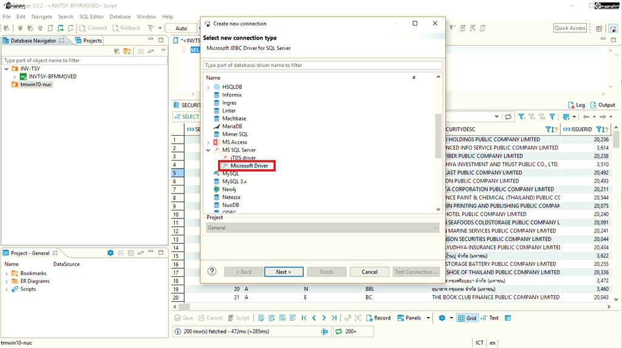
Task: Open the Log panel link
Action: click(576, 105)
